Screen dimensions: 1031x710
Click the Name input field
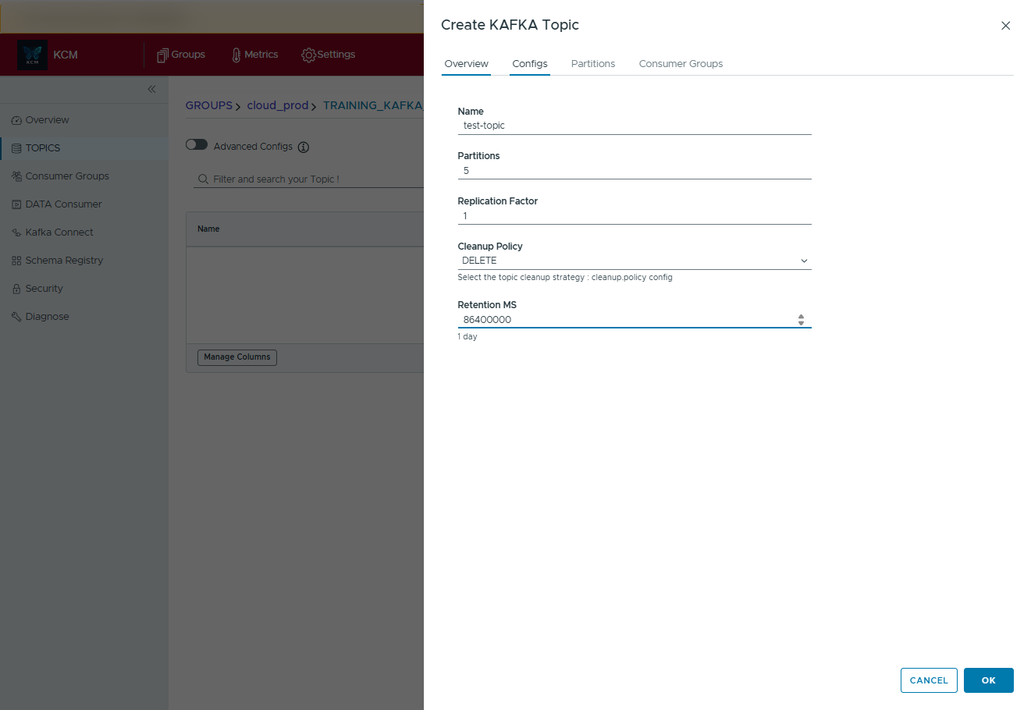pyautogui.click(x=634, y=126)
